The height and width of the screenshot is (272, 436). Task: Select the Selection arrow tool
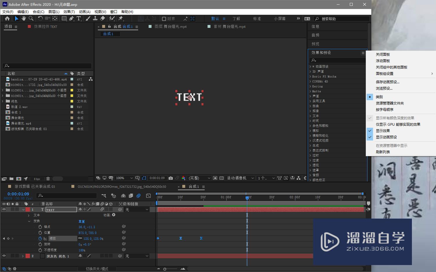tap(17, 19)
